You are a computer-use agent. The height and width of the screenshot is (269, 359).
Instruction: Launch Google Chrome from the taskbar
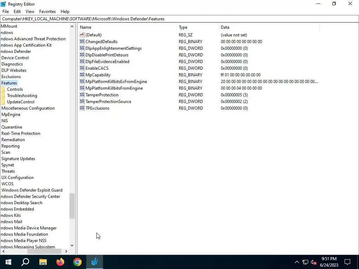tap(77, 262)
